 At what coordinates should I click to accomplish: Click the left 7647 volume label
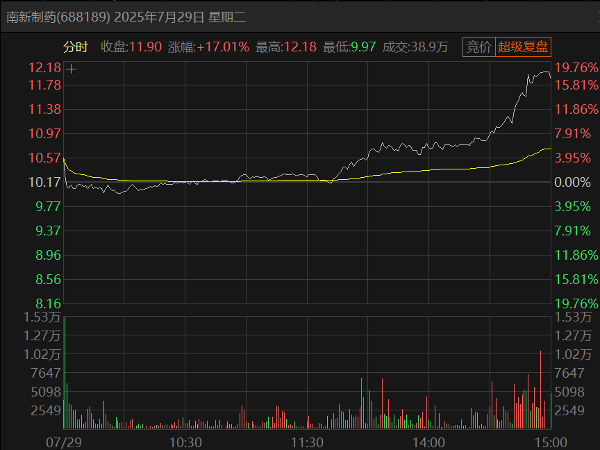coord(46,373)
